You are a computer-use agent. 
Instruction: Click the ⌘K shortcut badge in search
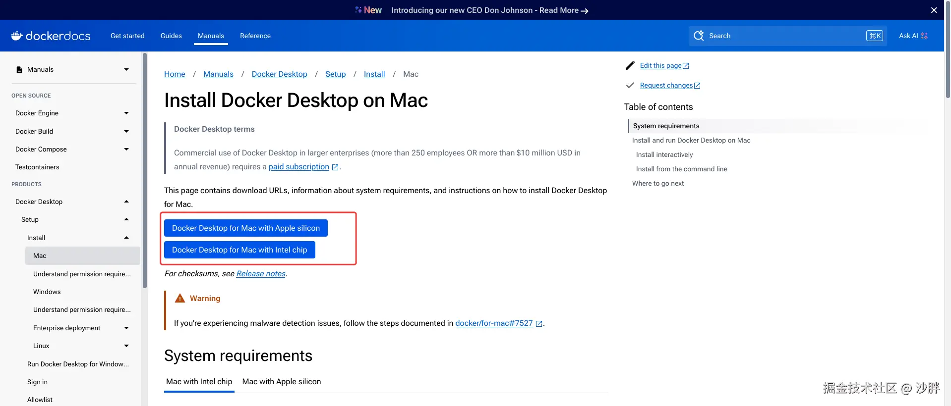click(875, 36)
